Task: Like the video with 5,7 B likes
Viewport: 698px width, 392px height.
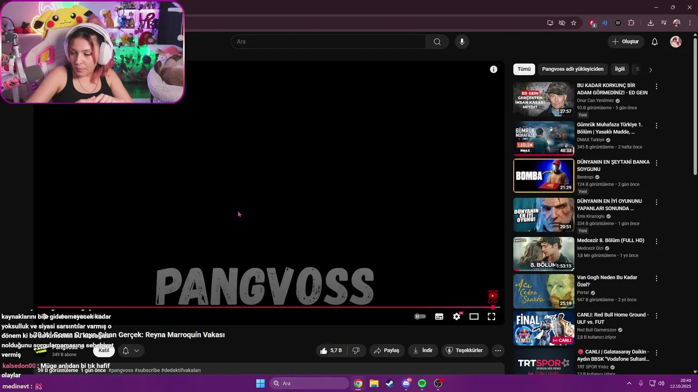Action: pos(331,351)
